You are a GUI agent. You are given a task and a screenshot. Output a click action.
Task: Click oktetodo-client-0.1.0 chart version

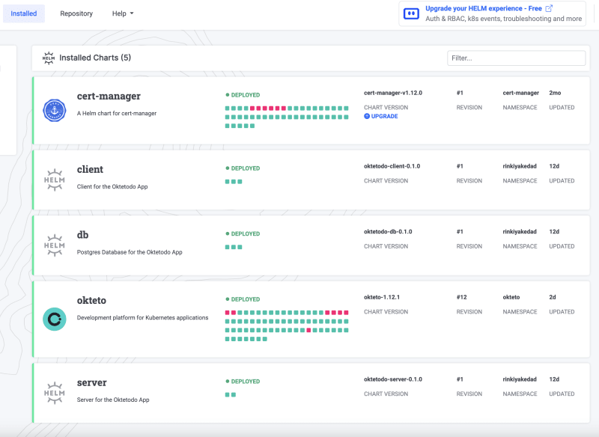point(392,166)
